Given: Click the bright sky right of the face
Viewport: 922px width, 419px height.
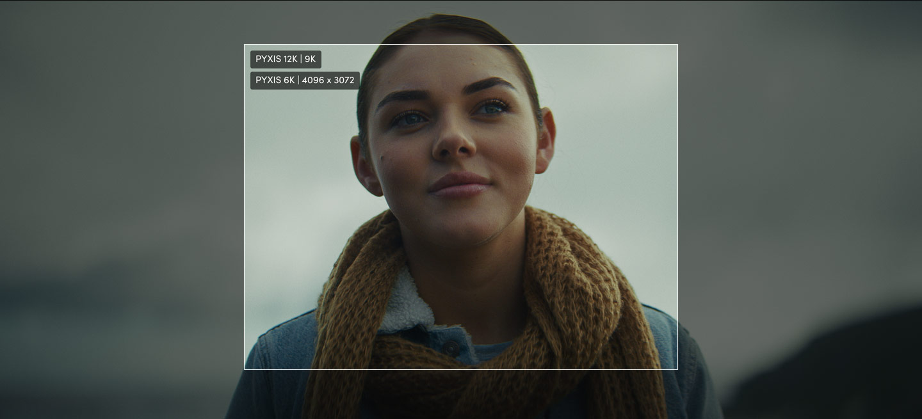Looking at the screenshot, I should click(615, 160).
